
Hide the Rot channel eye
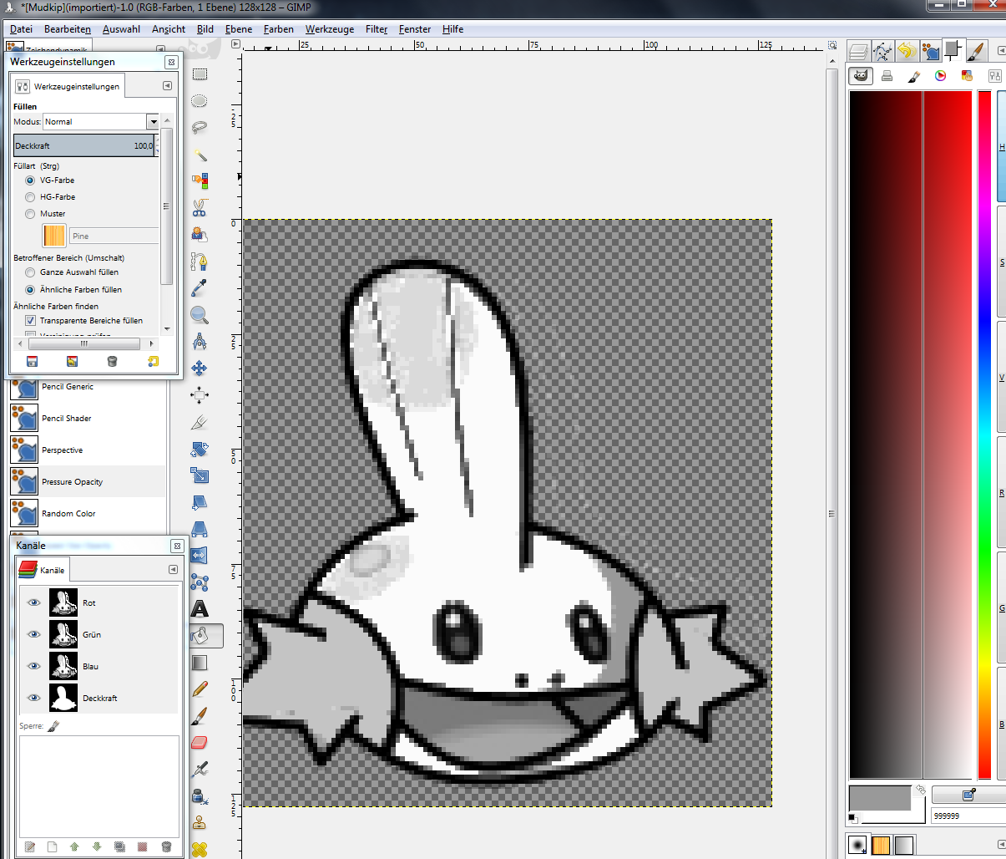click(34, 602)
